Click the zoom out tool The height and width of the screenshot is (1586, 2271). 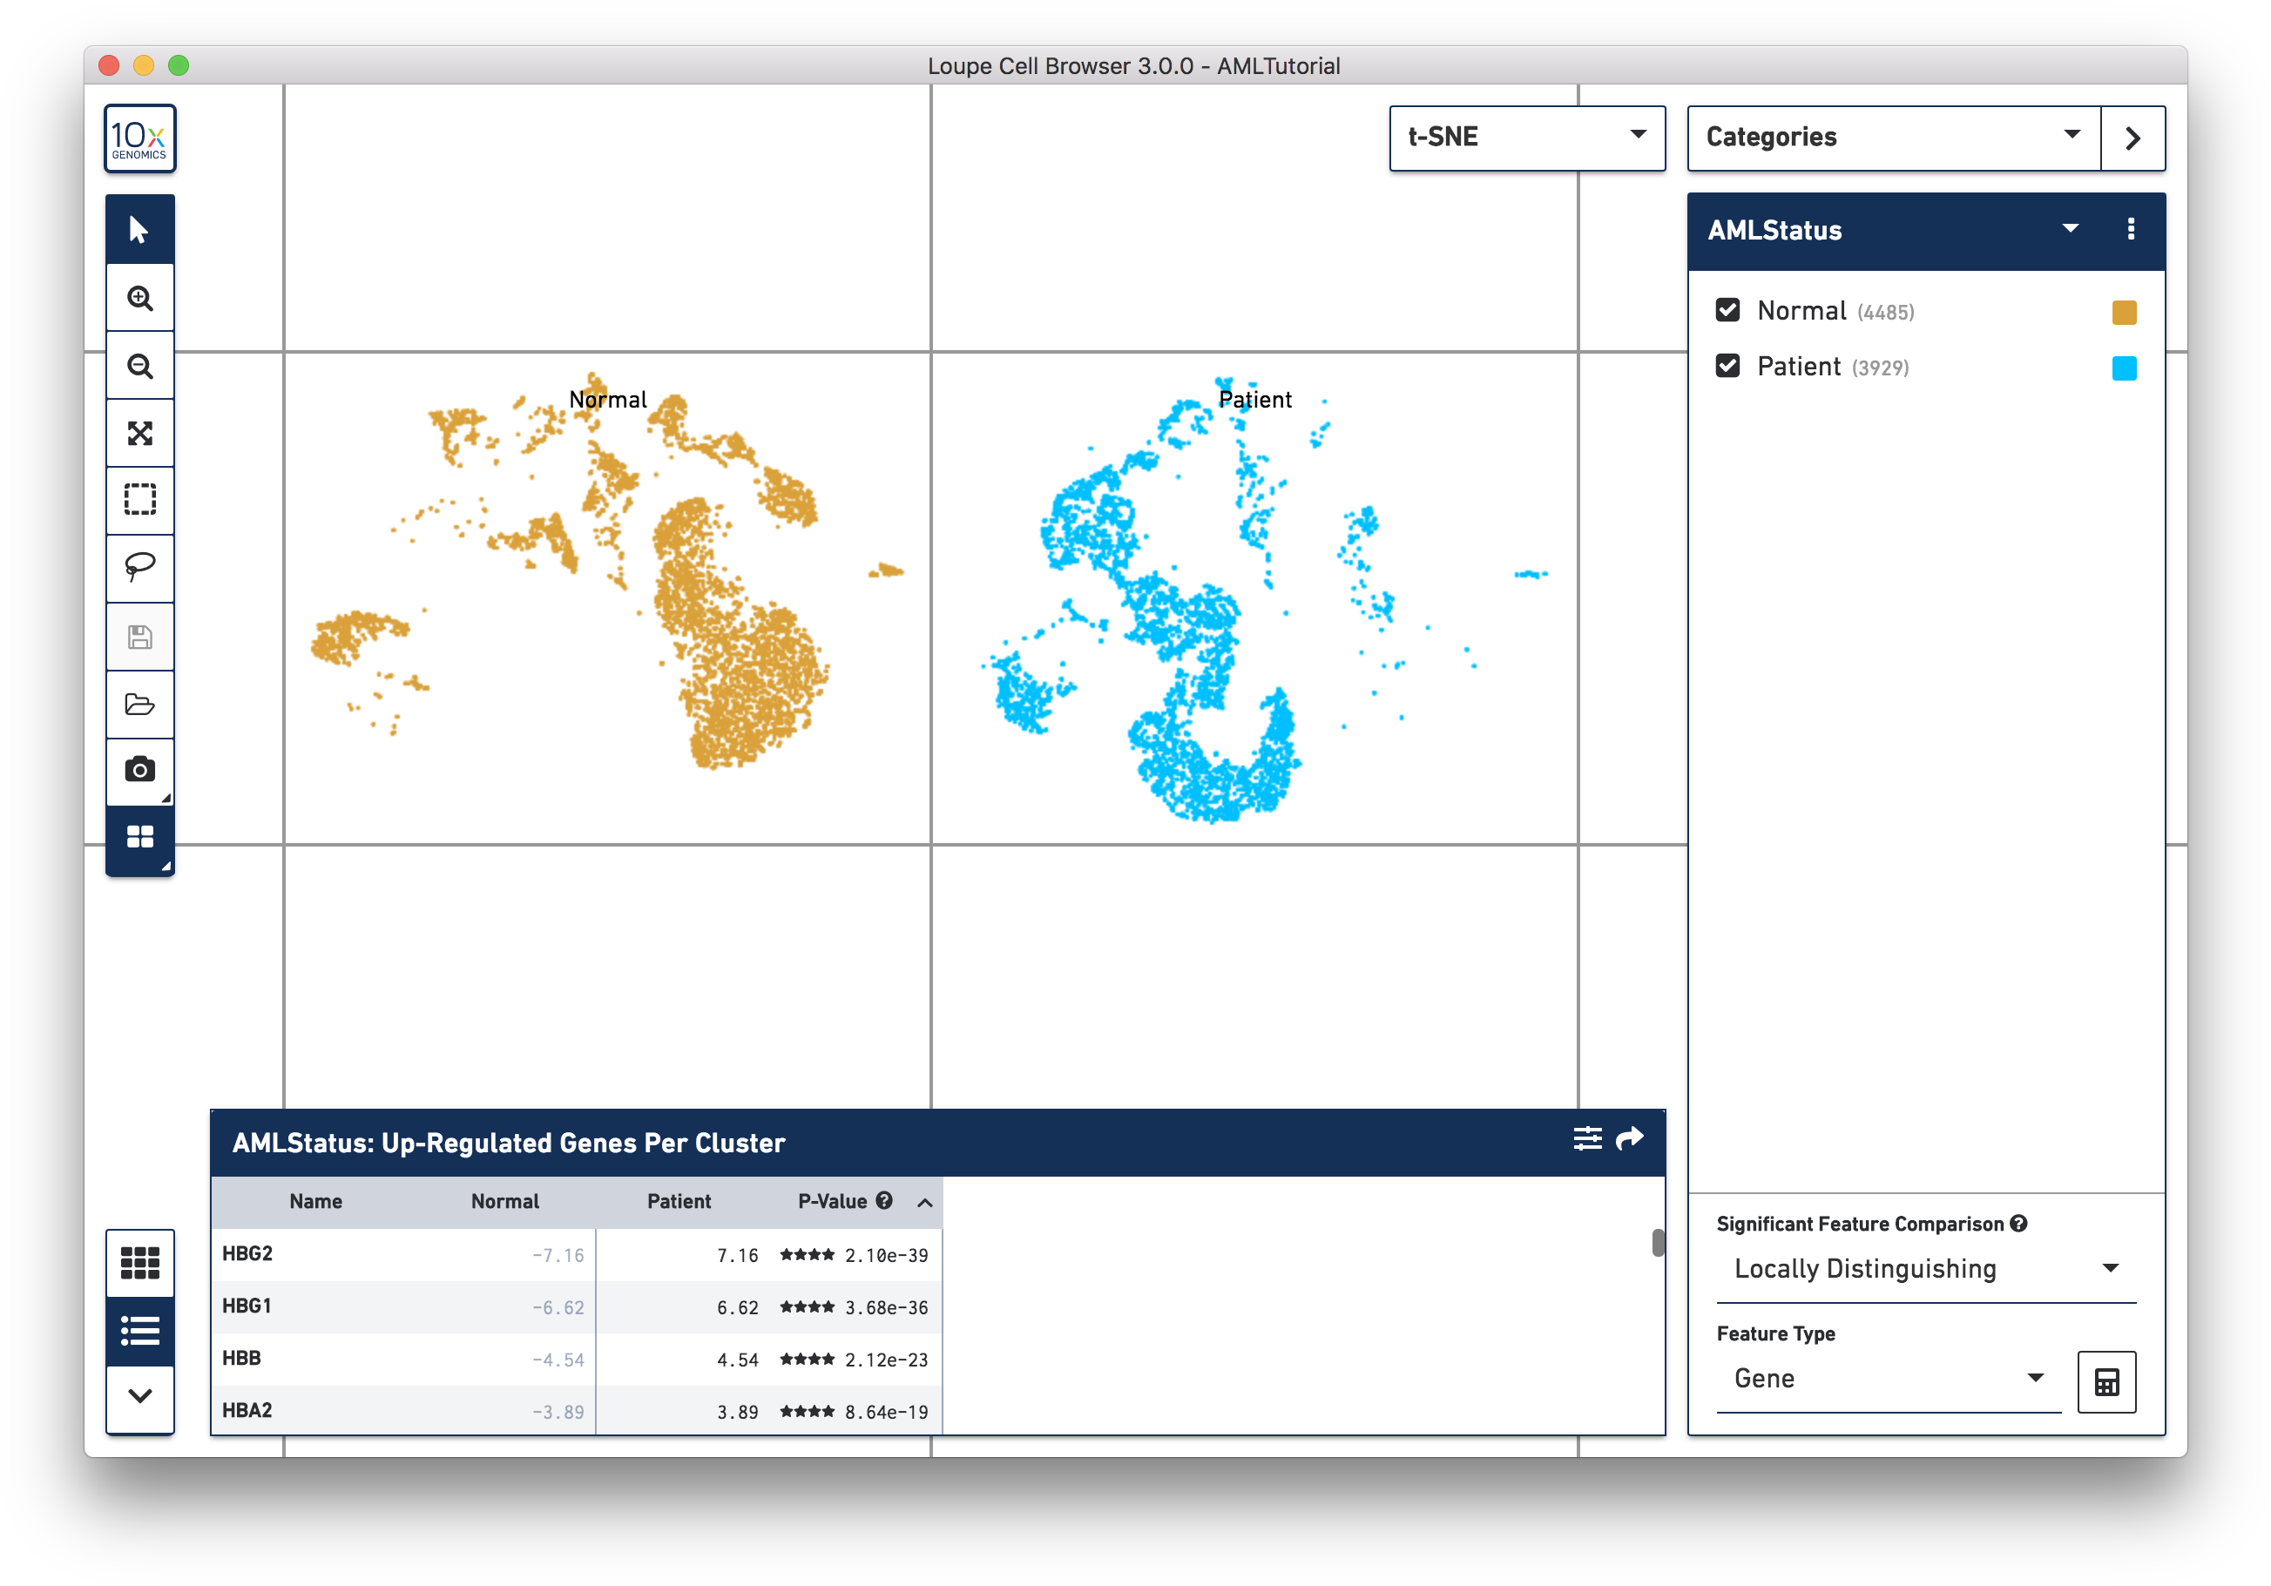click(139, 365)
